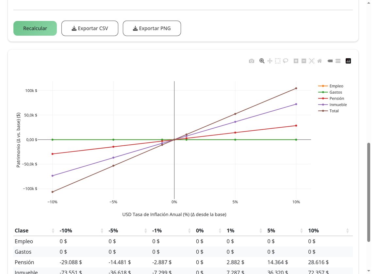The width and height of the screenshot is (379, 274).
Task: Select the 28.616 $ cell in Pensión row
Action: (318, 262)
